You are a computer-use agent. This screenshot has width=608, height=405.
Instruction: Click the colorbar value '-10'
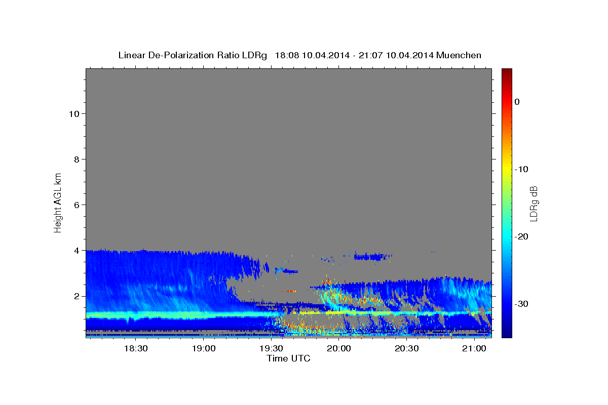click(521, 169)
